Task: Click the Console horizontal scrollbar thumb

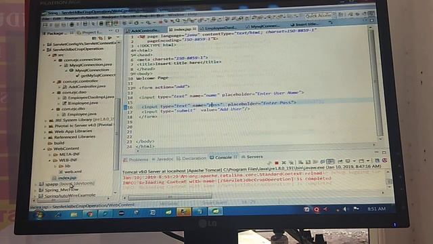Action: [x=170, y=197]
